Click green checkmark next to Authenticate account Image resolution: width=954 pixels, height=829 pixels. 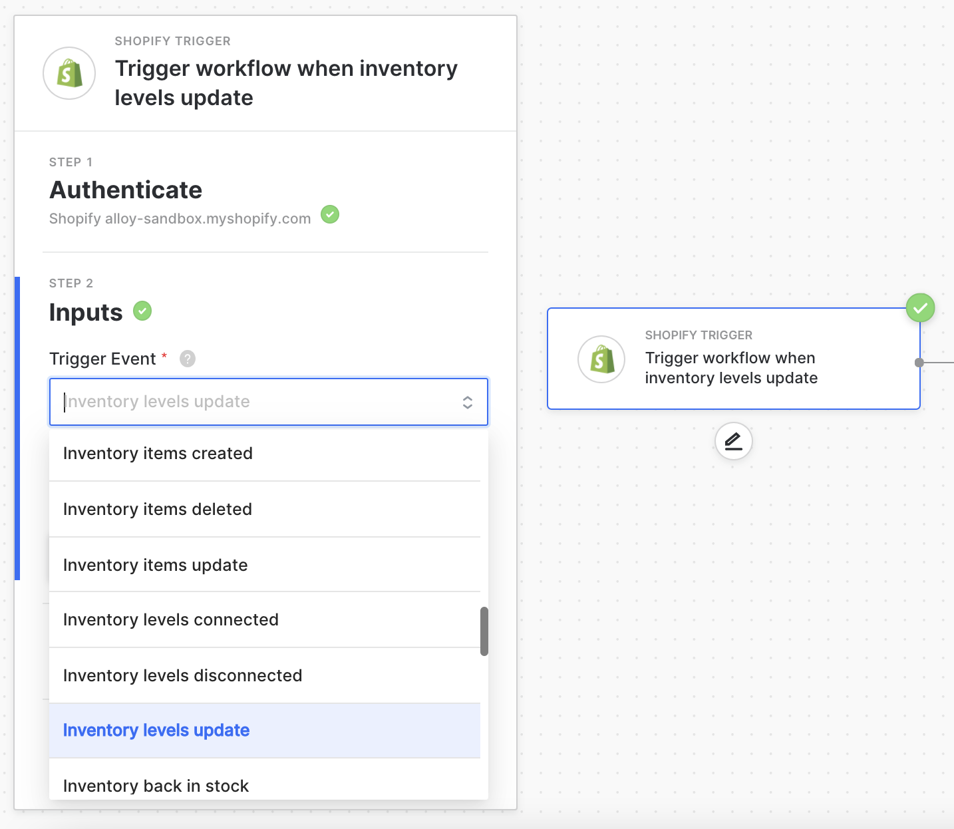click(x=330, y=215)
